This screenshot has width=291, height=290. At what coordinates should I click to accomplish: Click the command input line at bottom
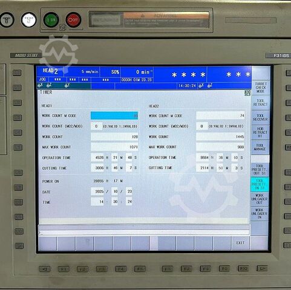(143, 233)
